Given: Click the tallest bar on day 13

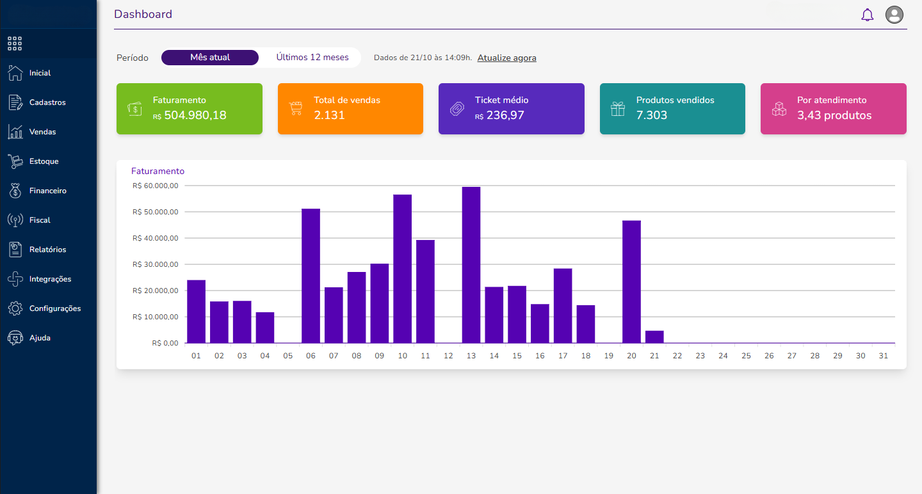Looking at the screenshot, I should 471,264.
